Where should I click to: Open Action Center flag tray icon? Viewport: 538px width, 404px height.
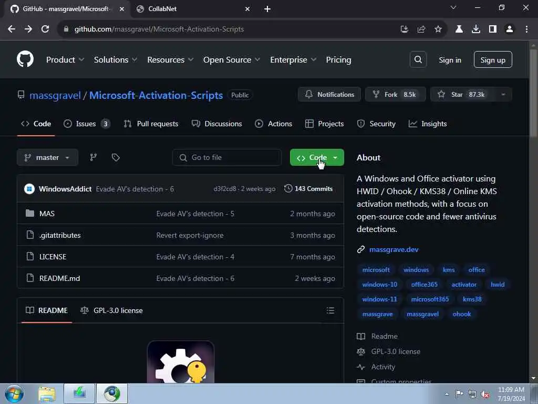[x=459, y=394]
